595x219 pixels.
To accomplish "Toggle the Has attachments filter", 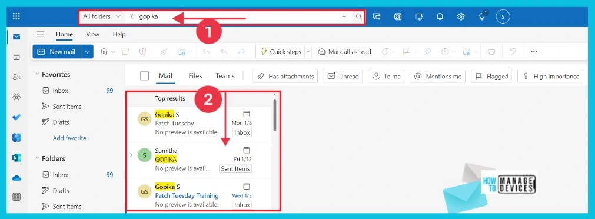I will 285,76.
